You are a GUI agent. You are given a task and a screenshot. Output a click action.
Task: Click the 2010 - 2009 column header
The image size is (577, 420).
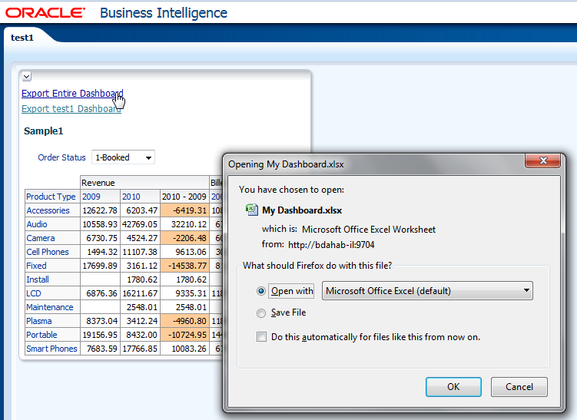pyautogui.click(x=184, y=197)
